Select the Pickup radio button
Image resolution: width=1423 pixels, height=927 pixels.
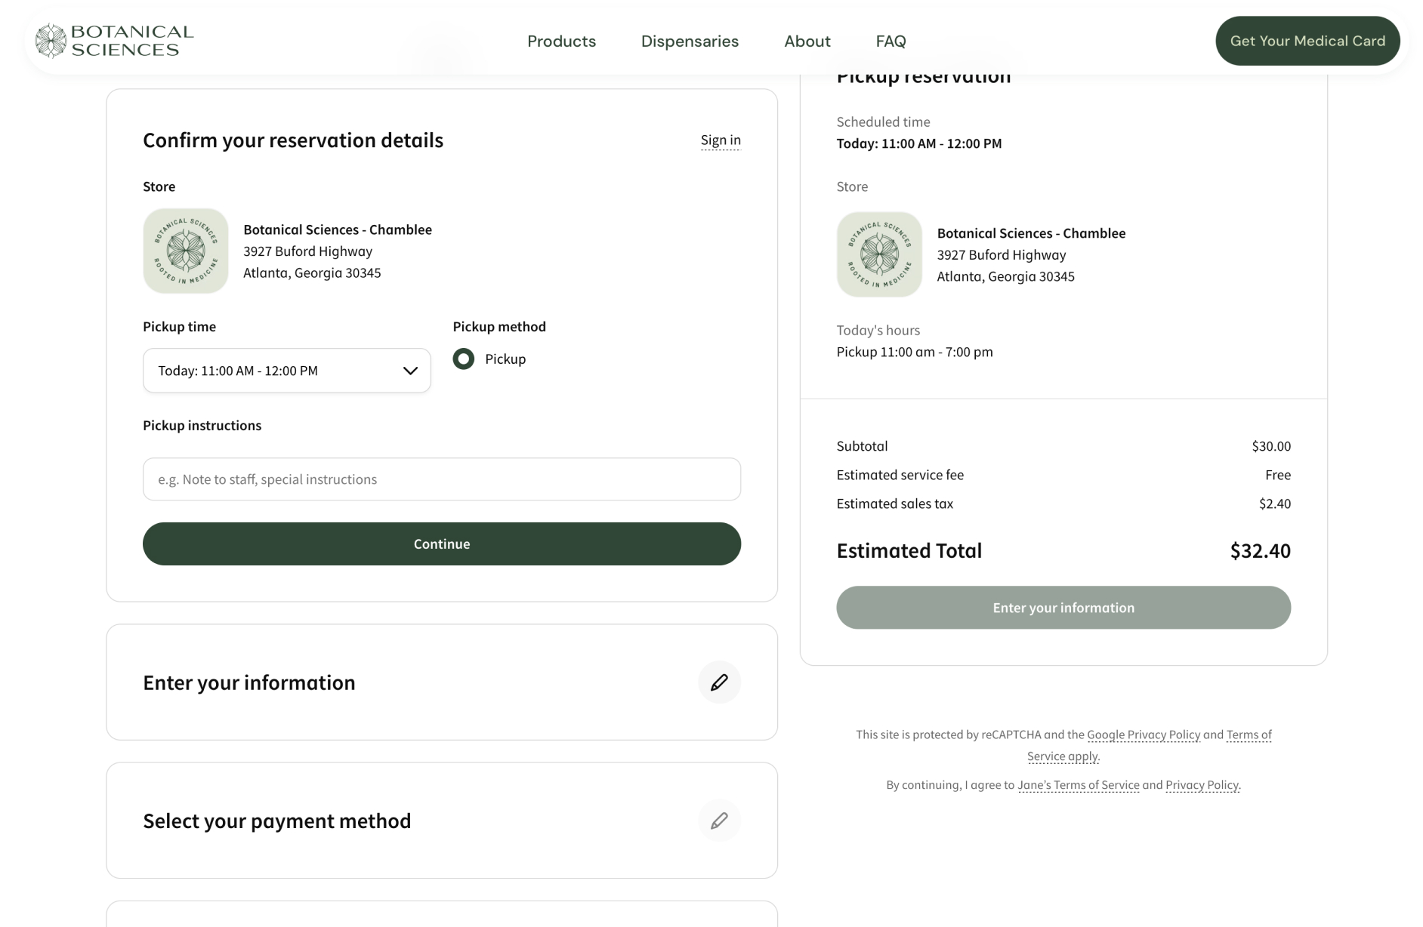[x=464, y=359]
